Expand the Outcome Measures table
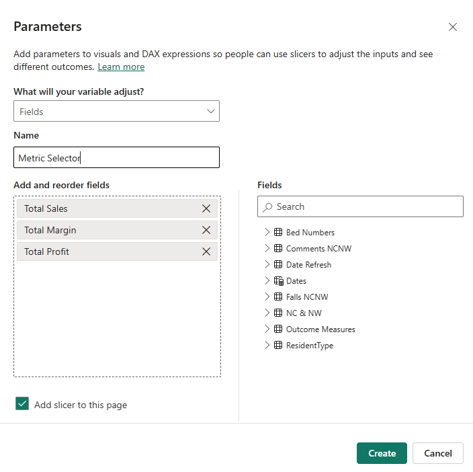473x472 pixels. pyautogui.click(x=267, y=329)
